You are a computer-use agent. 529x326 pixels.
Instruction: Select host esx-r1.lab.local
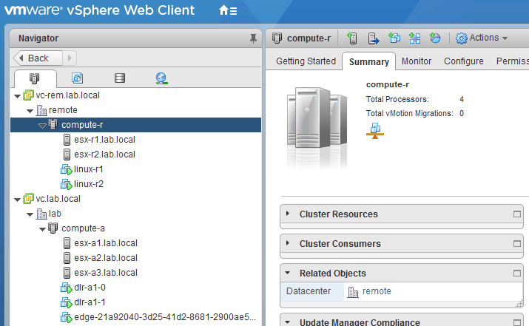click(104, 140)
